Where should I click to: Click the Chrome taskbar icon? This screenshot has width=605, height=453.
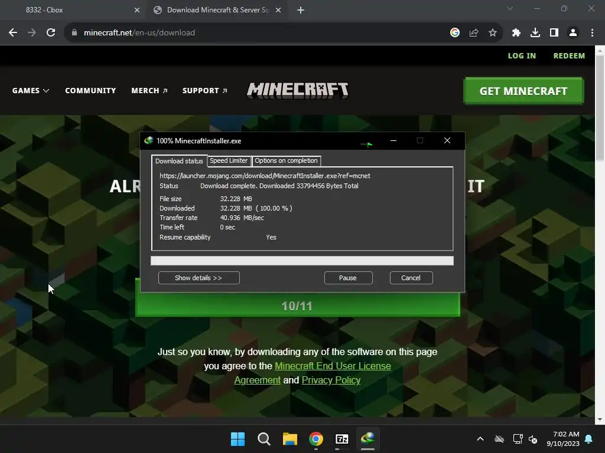point(316,439)
